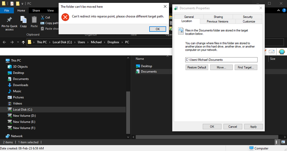Select New Volume (D:) drive
287x151 pixels.
24,116
